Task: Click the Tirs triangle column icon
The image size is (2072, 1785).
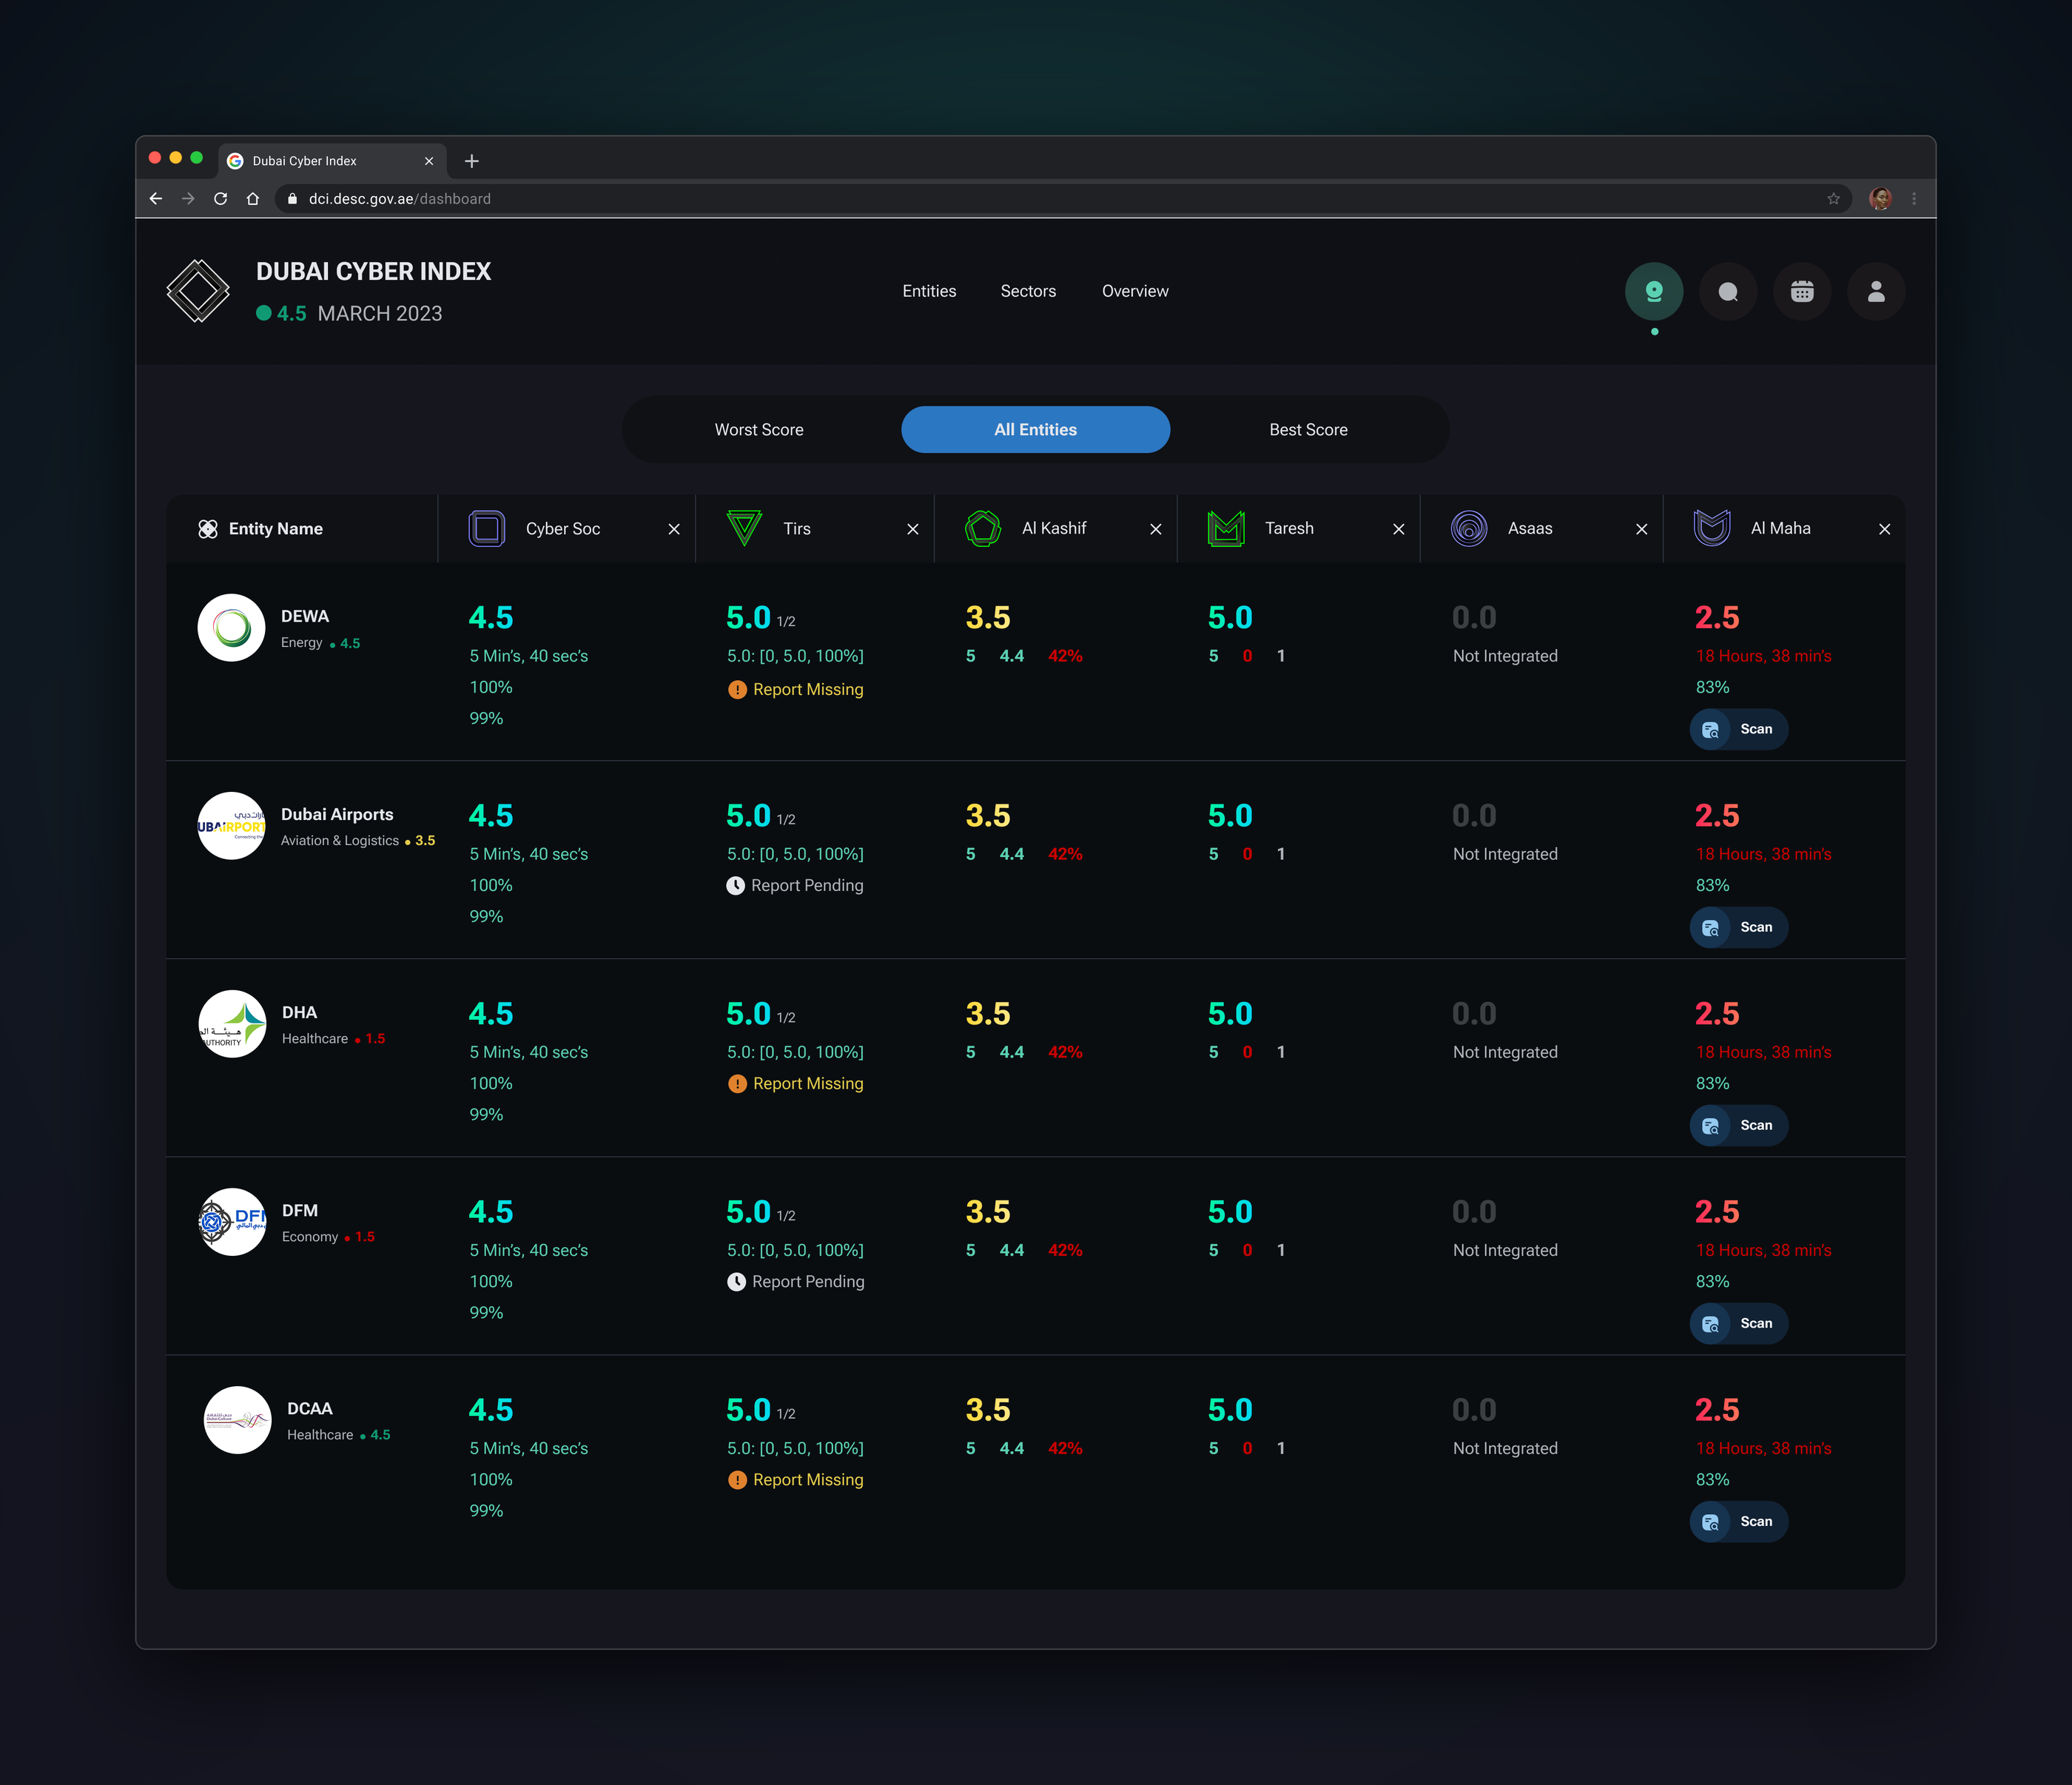Action: coord(744,528)
